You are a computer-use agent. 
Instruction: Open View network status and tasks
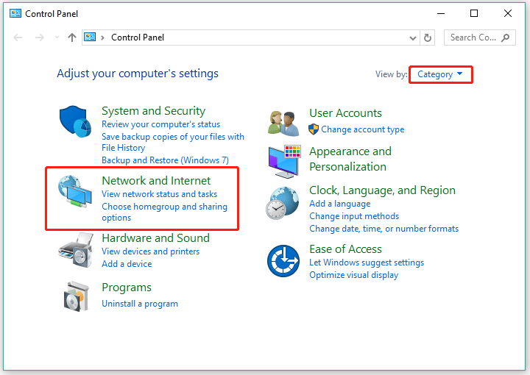click(160, 194)
